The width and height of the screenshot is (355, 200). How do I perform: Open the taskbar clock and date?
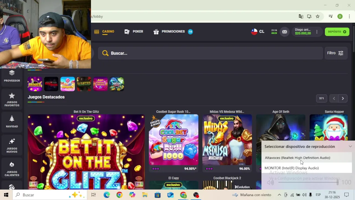(x=332, y=195)
